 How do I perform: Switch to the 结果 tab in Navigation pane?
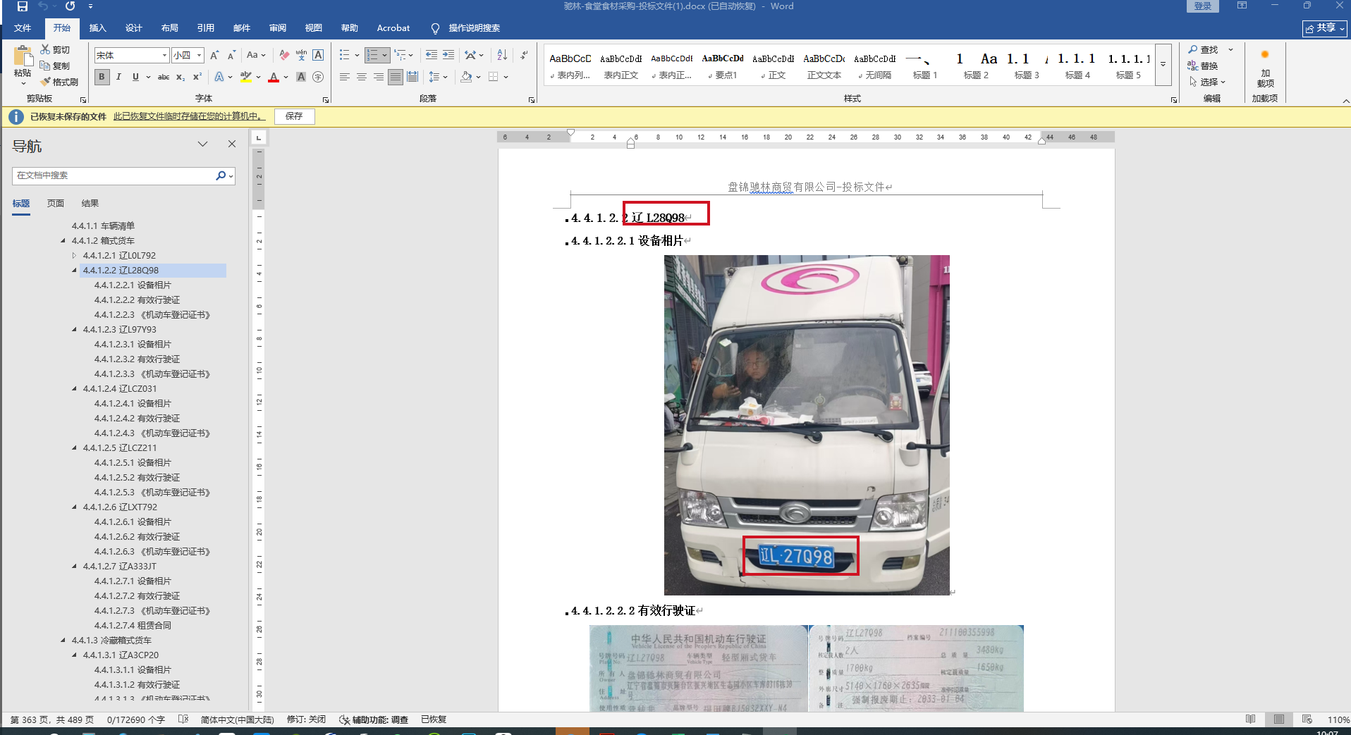tap(90, 204)
